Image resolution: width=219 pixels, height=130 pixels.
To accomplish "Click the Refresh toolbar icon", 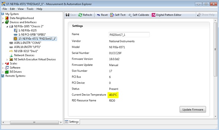I will 80,15.
